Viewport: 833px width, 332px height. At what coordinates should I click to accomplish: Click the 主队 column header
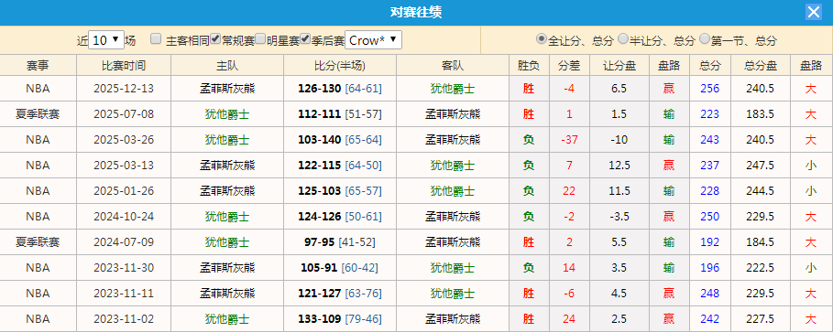(x=227, y=65)
